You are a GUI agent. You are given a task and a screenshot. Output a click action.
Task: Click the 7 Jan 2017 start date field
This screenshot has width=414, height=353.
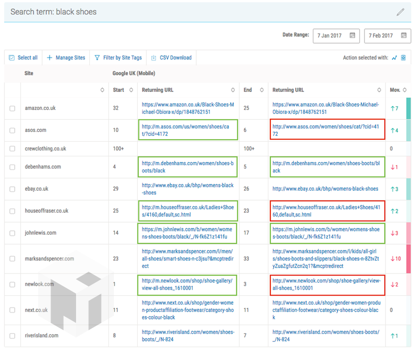tap(330, 36)
